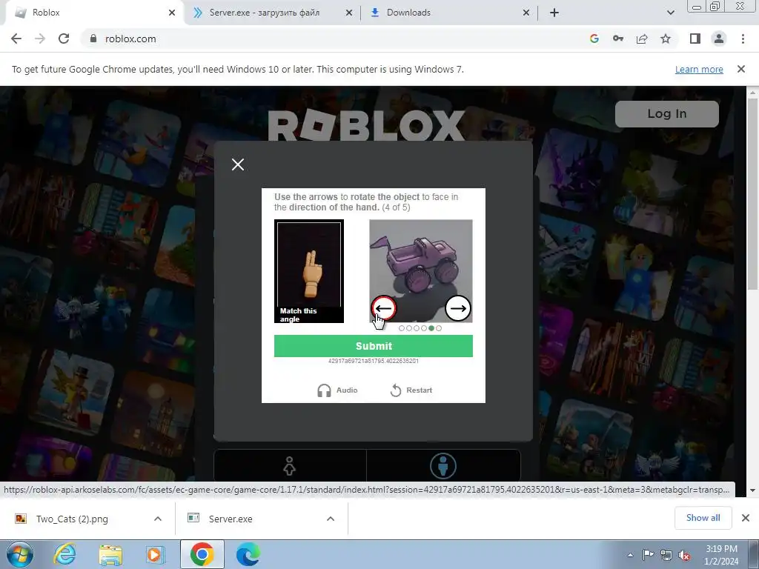Submit the captcha answer
This screenshot has width=759, height=569.
click(374, 346)
